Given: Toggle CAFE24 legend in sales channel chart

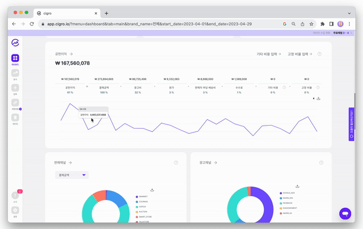Looking at the screenshot, I should pyautogui.click(x=141, y=207).
